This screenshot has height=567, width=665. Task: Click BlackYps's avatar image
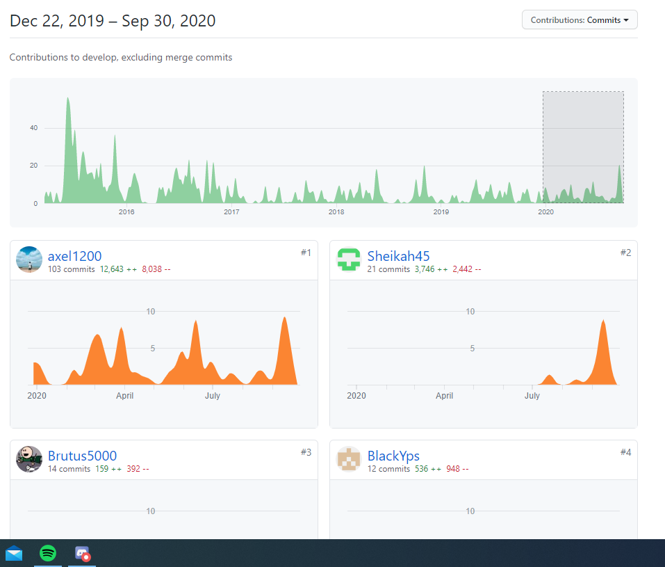click(349, 459)
